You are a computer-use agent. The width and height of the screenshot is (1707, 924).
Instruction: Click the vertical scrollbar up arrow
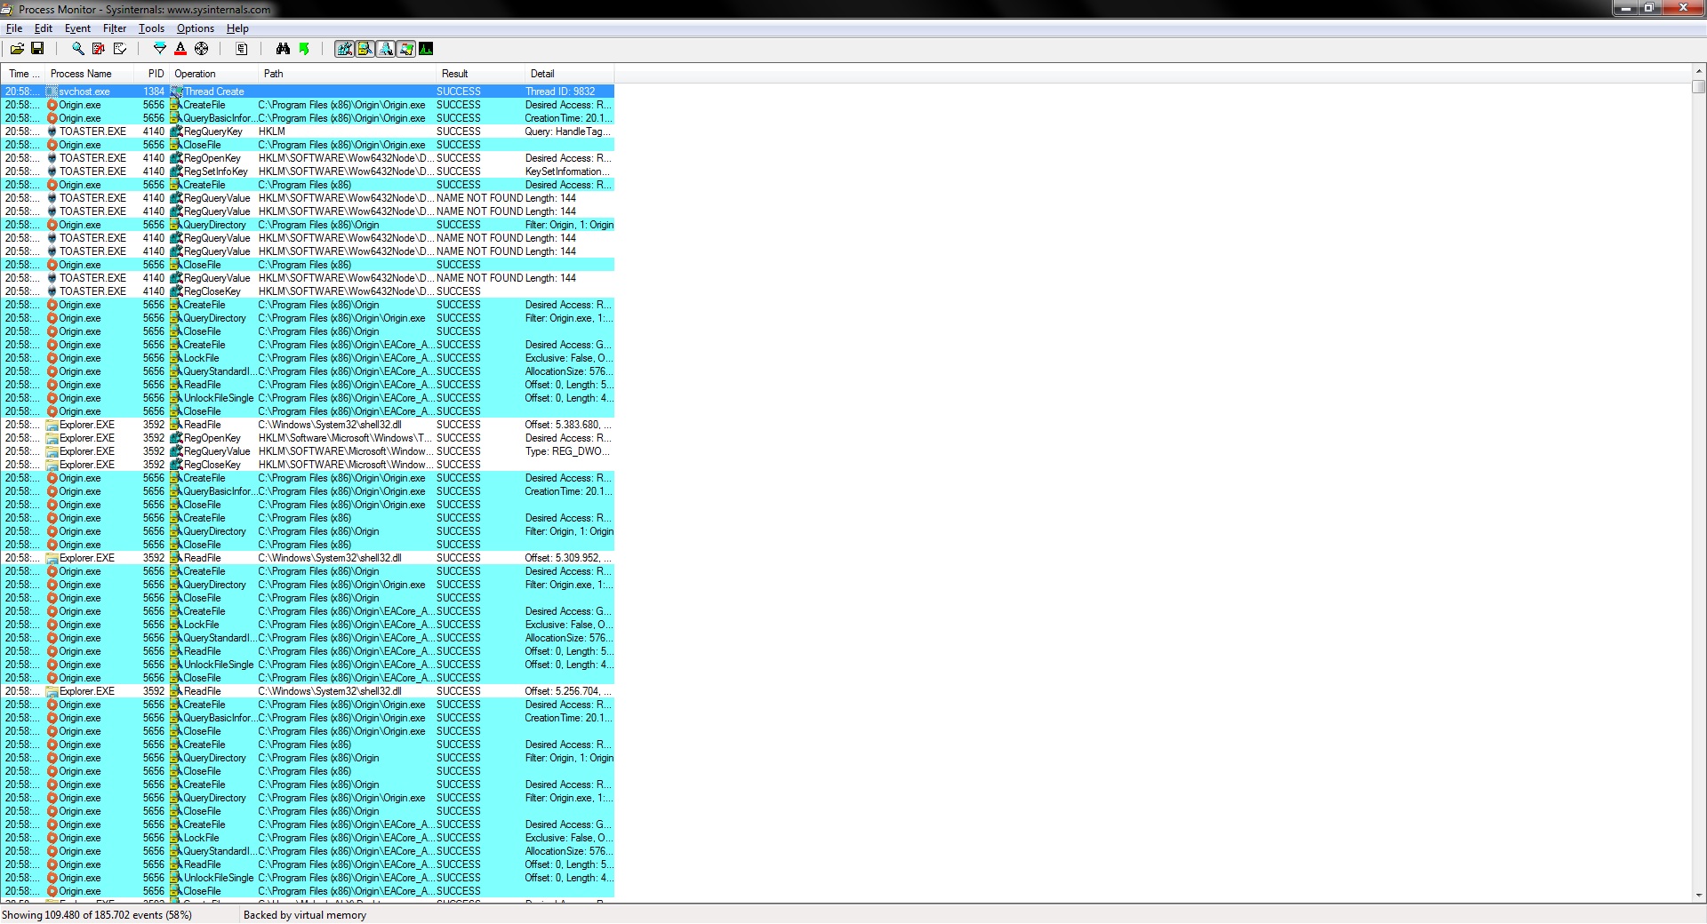1698,70
